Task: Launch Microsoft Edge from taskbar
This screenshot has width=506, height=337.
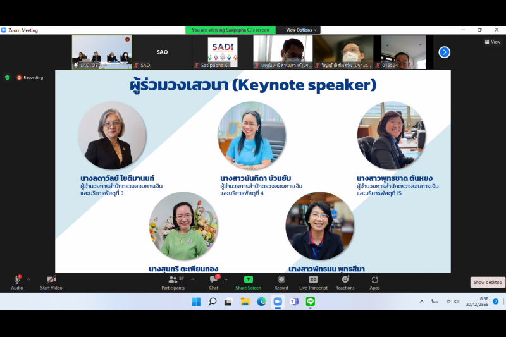Action: click(261, 302)
